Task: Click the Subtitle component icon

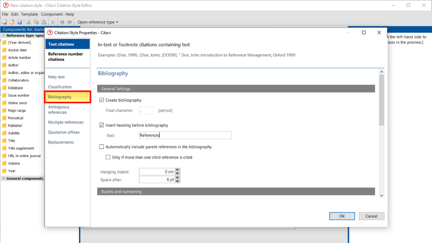Action: 4,133
